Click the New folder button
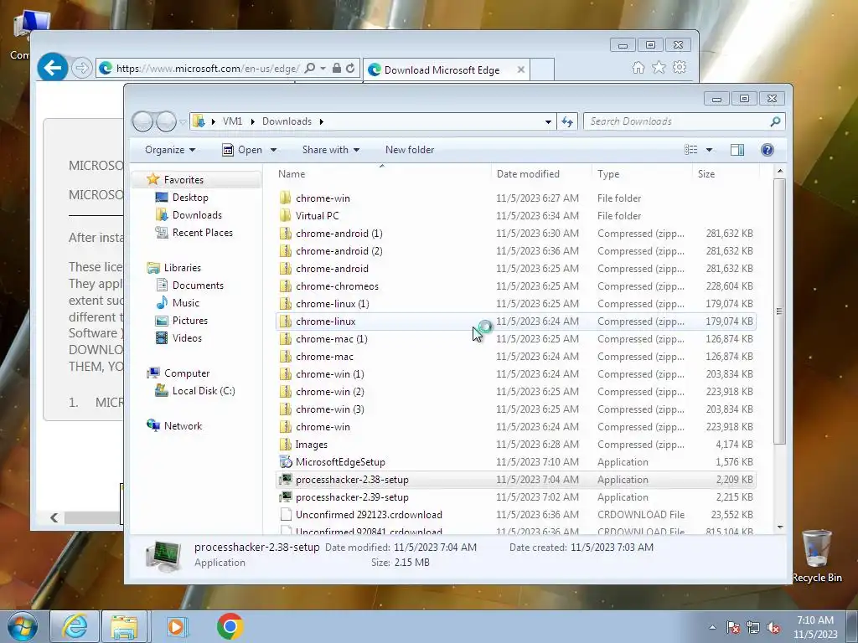The width and height of the screenshot is (858, 643). click(x=410, y=150)
